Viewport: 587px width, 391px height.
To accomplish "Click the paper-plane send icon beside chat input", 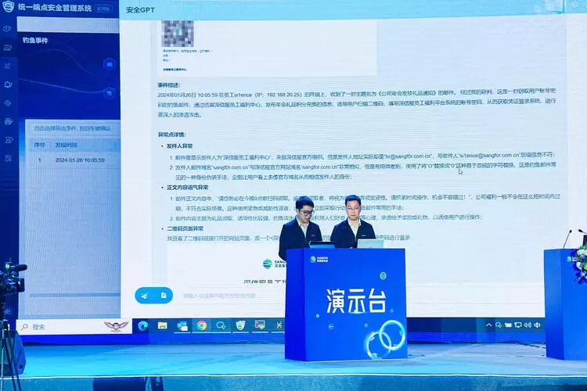I will [146, 295].
